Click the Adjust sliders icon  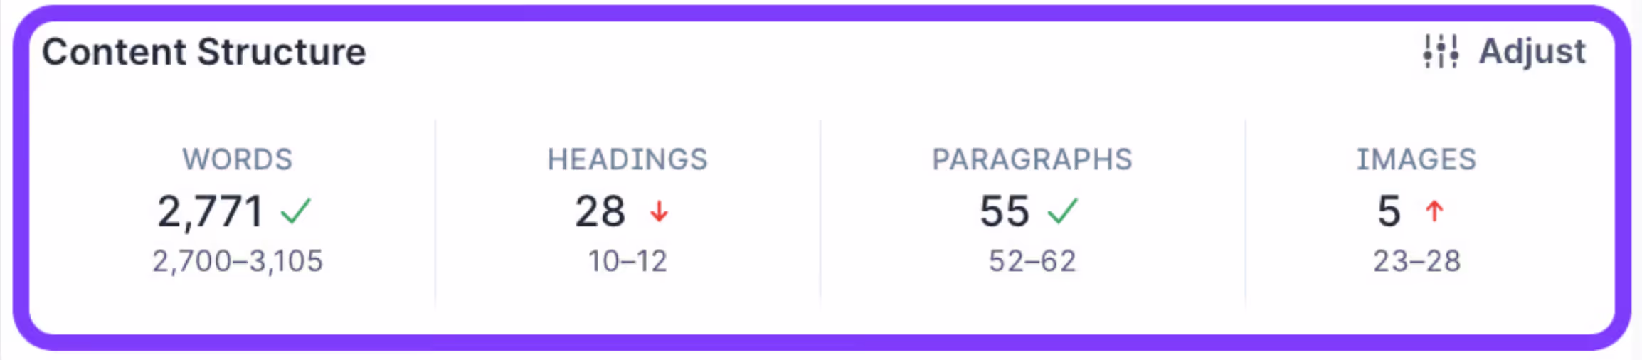click(x=1441, y=52)
